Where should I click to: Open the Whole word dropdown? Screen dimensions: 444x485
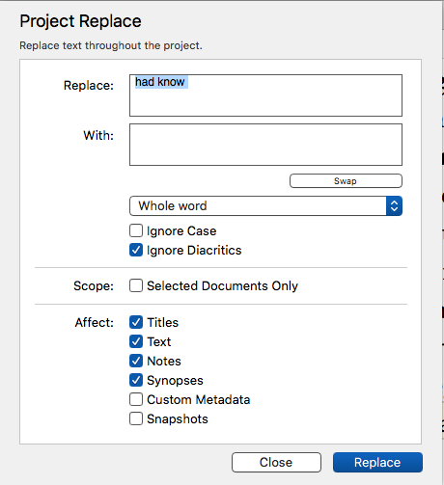(265, 206)
